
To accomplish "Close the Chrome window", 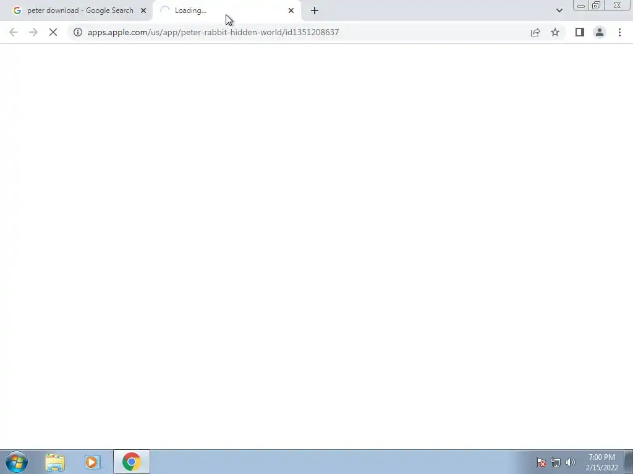I will 618,6.
